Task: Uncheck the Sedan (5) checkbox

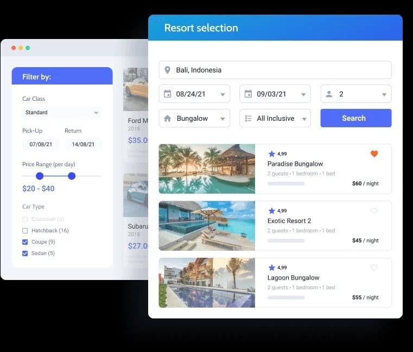Action: 25,253
